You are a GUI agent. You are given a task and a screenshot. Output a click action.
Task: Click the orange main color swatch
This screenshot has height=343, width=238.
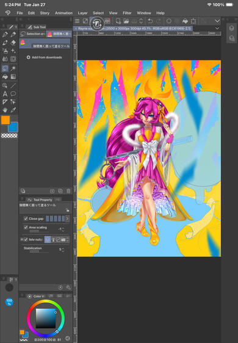(5, 120)
